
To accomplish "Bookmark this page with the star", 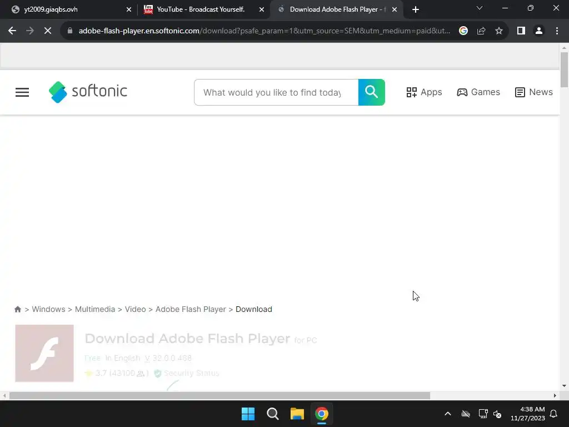I will click(x=499, y=31).
